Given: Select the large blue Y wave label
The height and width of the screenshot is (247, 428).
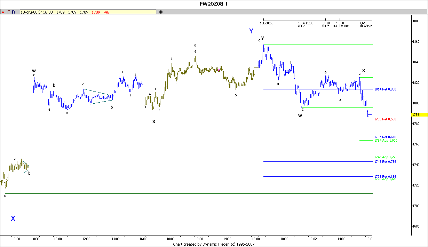Looking at the screenshot, I should click(x=251, y=31).
